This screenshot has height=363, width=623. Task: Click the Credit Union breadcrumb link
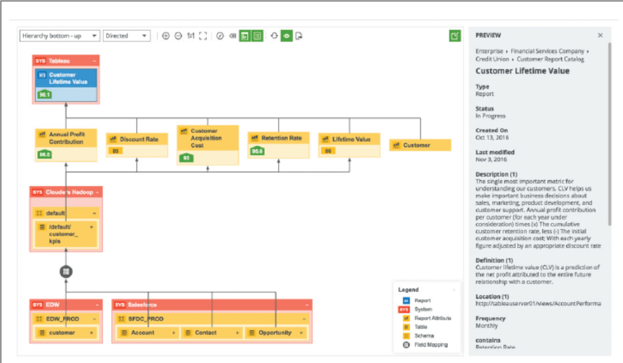click(x=492, y=59)
